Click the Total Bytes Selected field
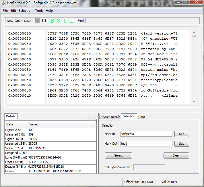 (x=149, y=167)
